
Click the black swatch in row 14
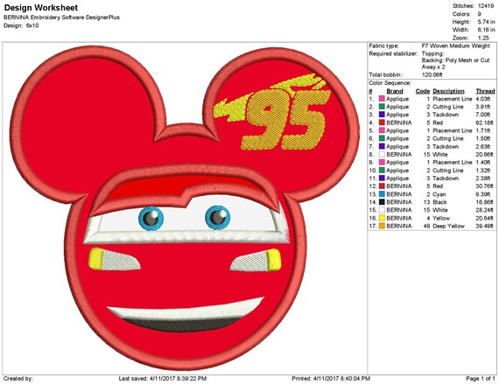[x=382, y=202]
